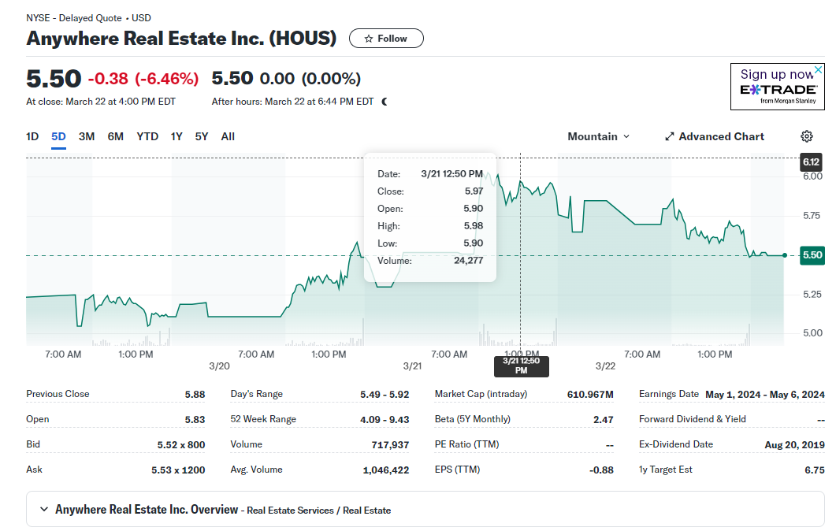Click the Volume value 717,937

pos(390,444)
